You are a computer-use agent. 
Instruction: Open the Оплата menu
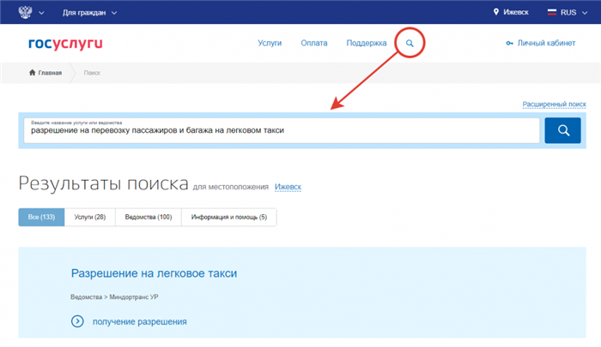(x=314, y=43)
